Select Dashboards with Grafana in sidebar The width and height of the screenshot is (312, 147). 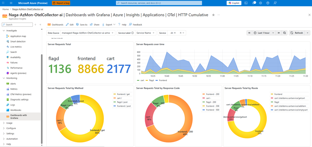(20, 116)
